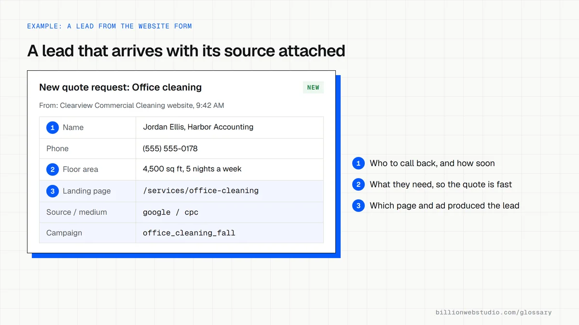Select the "From: Clearview Commercial Cleaning website" line
Screen dimensions: 579x325
[132, 105]
